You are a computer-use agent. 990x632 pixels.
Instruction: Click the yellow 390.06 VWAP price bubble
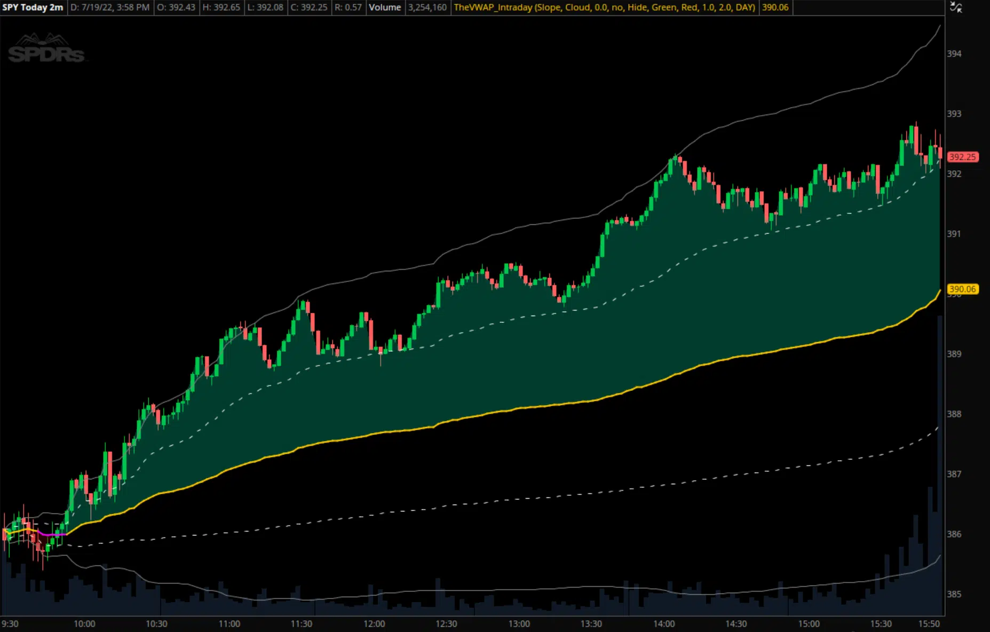963,289
